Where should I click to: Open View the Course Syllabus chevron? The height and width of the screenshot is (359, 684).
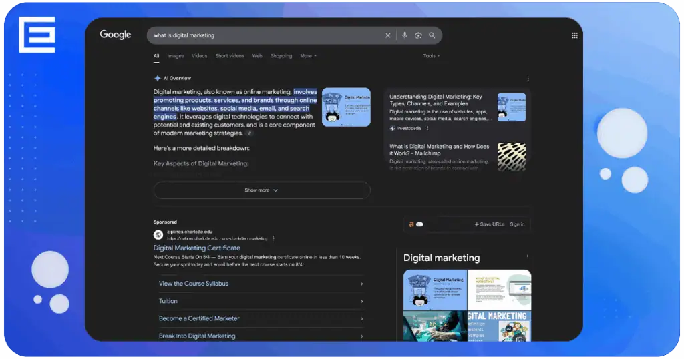pyautogui.click(x=361, y=284)
